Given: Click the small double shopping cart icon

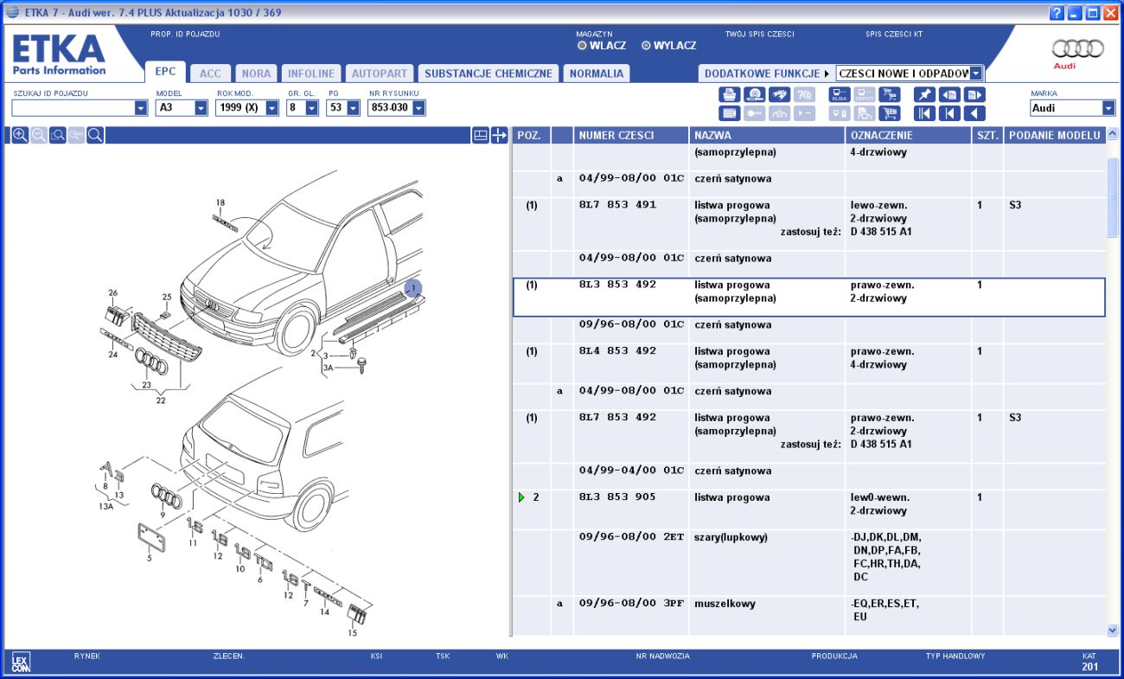Looking at the screenshot, I should (x=890, y=94).
